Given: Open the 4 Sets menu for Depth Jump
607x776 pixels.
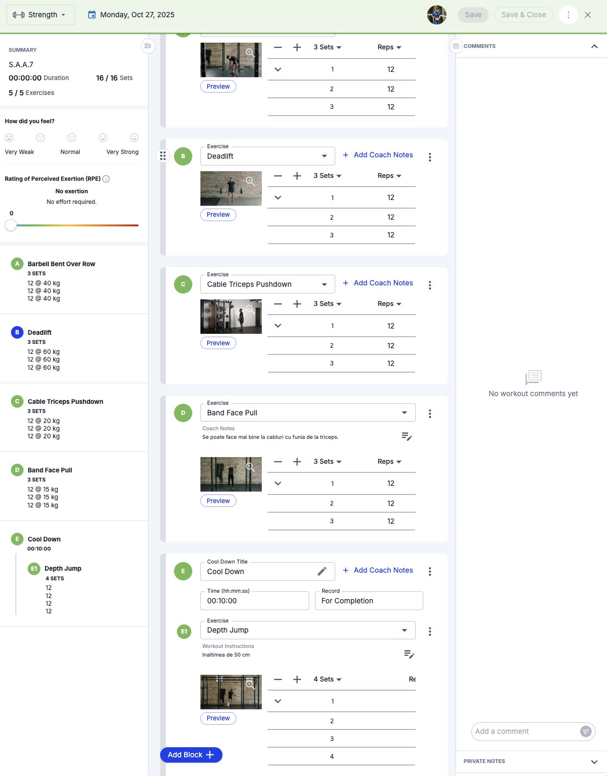Looking at the screenshot, I should pyautogui.click(x=327, y=679).
